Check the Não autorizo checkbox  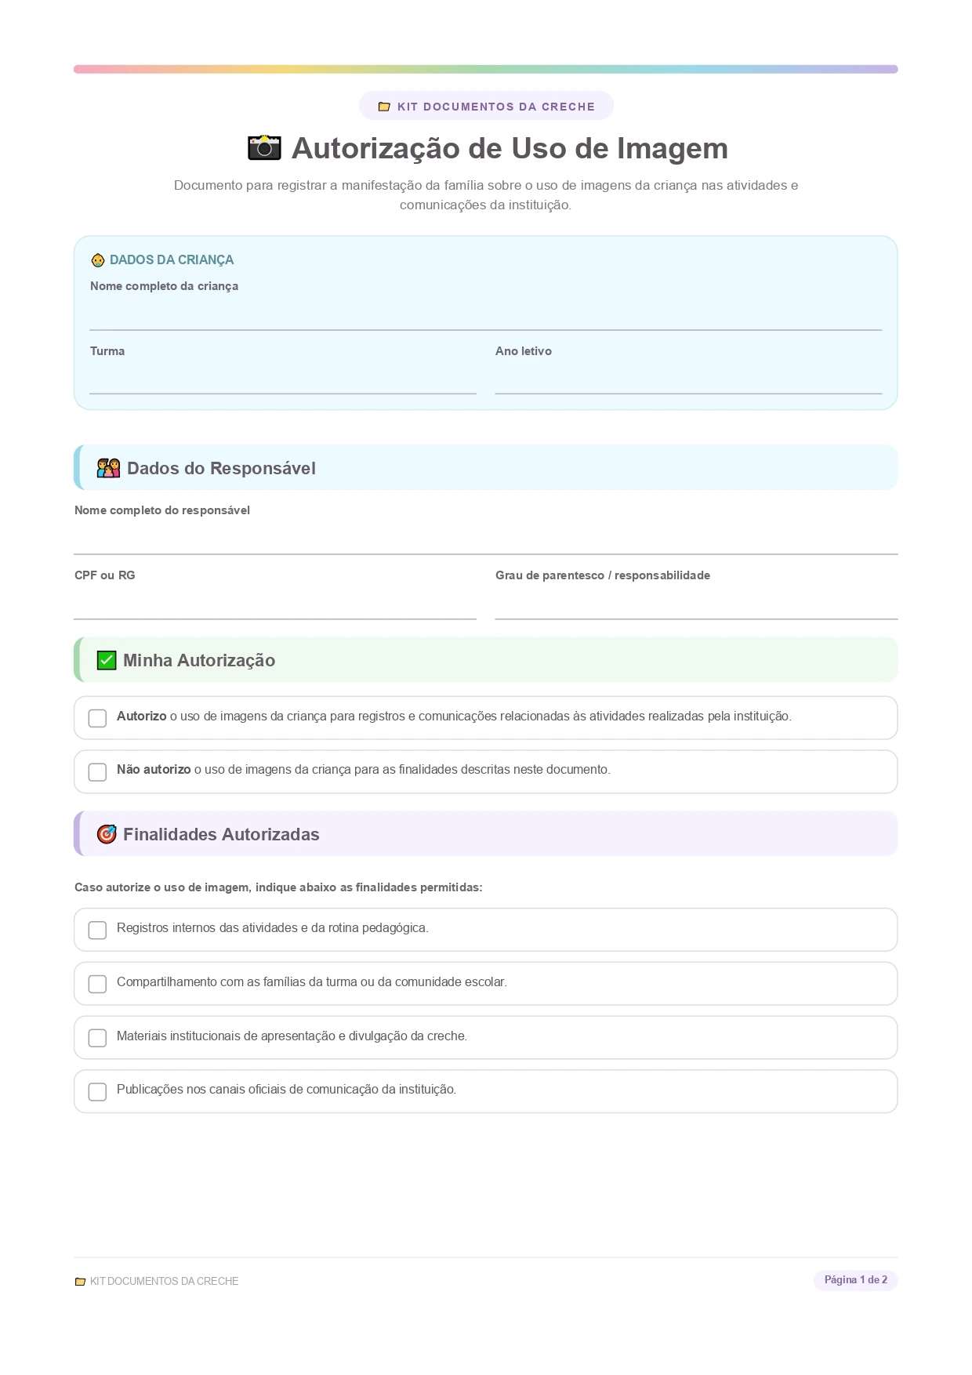(97, 772)
